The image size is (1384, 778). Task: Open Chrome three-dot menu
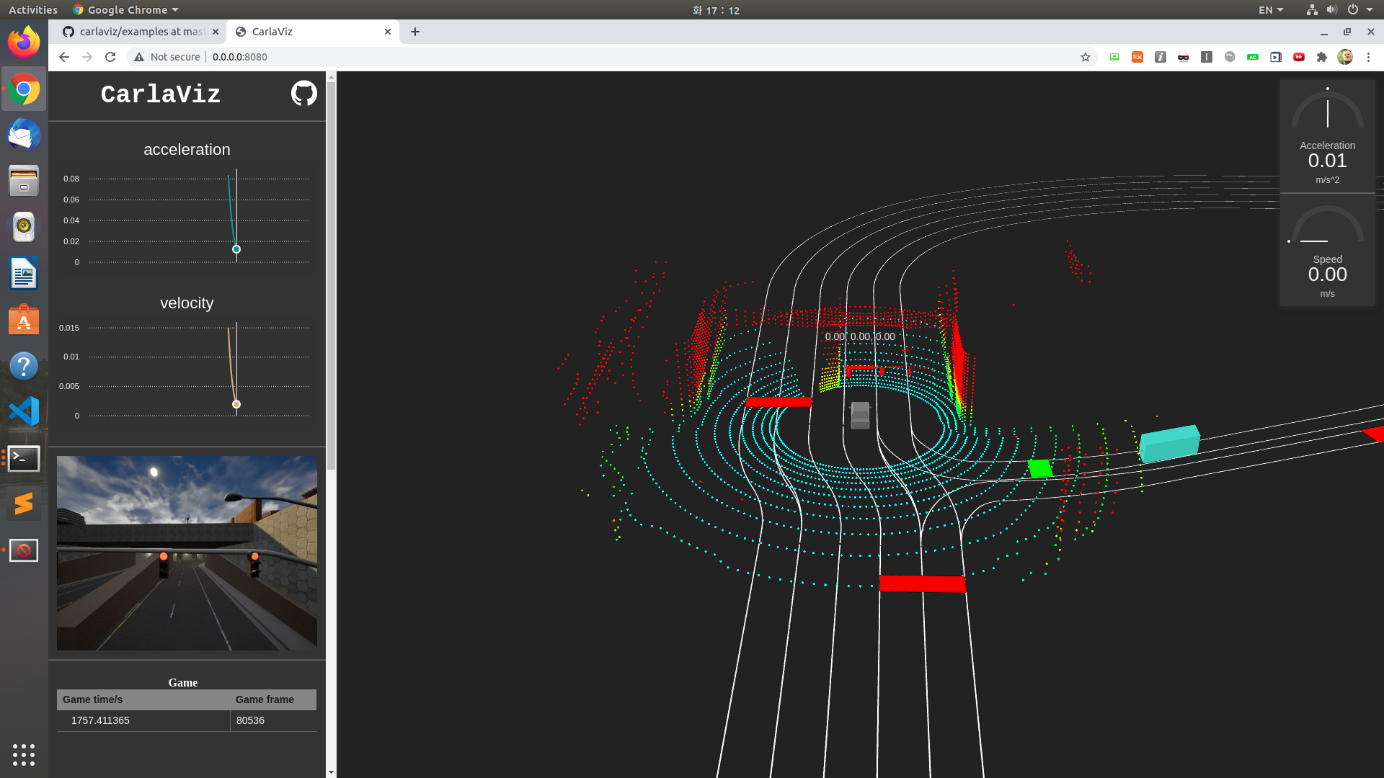point(1368,57)
